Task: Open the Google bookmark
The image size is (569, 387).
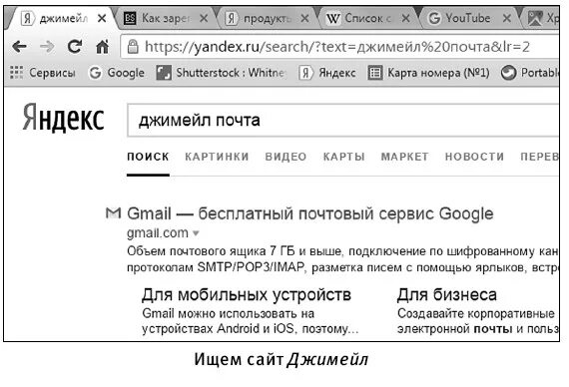Action: click(117, 73)
